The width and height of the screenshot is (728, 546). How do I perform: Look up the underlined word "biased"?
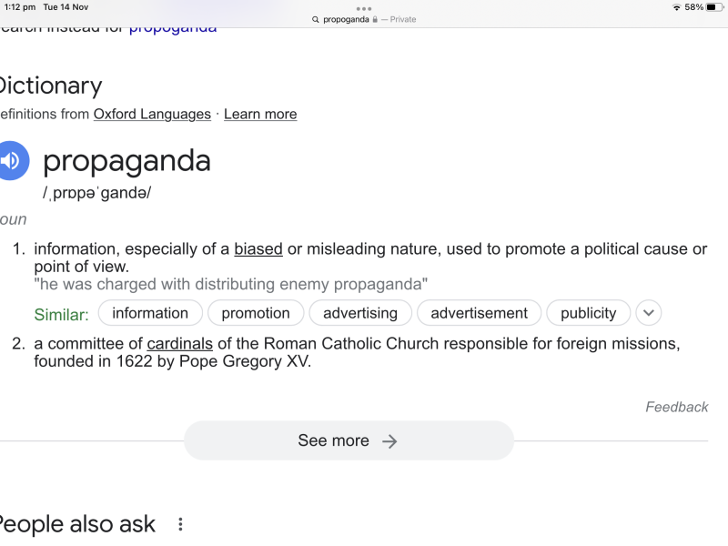click(x=258, y=249)
